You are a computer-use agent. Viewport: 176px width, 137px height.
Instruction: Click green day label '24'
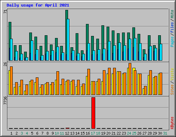pos(129,133)
